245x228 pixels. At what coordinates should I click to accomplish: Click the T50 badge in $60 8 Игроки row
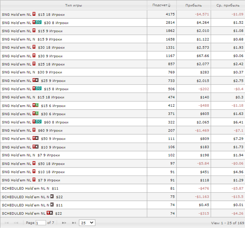(x=37, y=122)
